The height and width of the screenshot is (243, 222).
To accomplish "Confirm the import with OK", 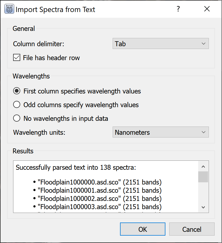I will point(142,229).
